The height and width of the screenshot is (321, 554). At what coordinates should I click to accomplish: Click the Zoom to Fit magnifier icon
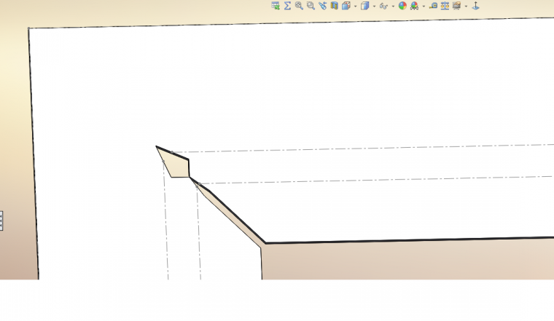tap(299, 6)
